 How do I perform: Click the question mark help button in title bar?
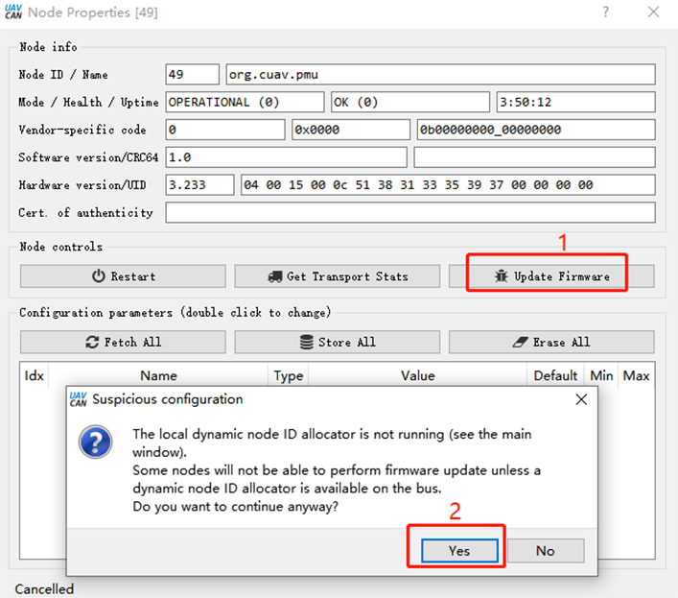click(x=605, y=12)
